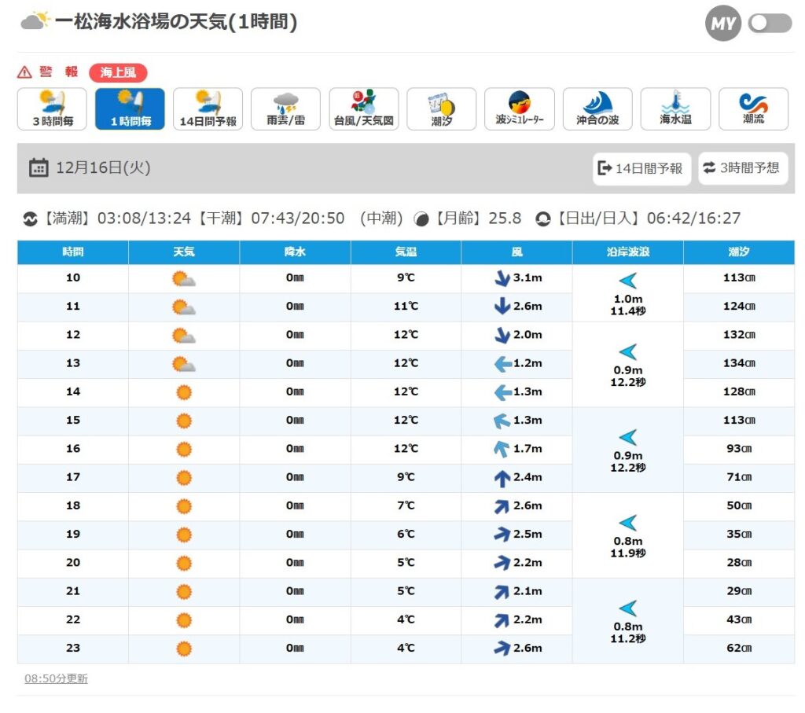Switch to 3時間予想 view button
805x713 pixels.
(x=742, y=168)
